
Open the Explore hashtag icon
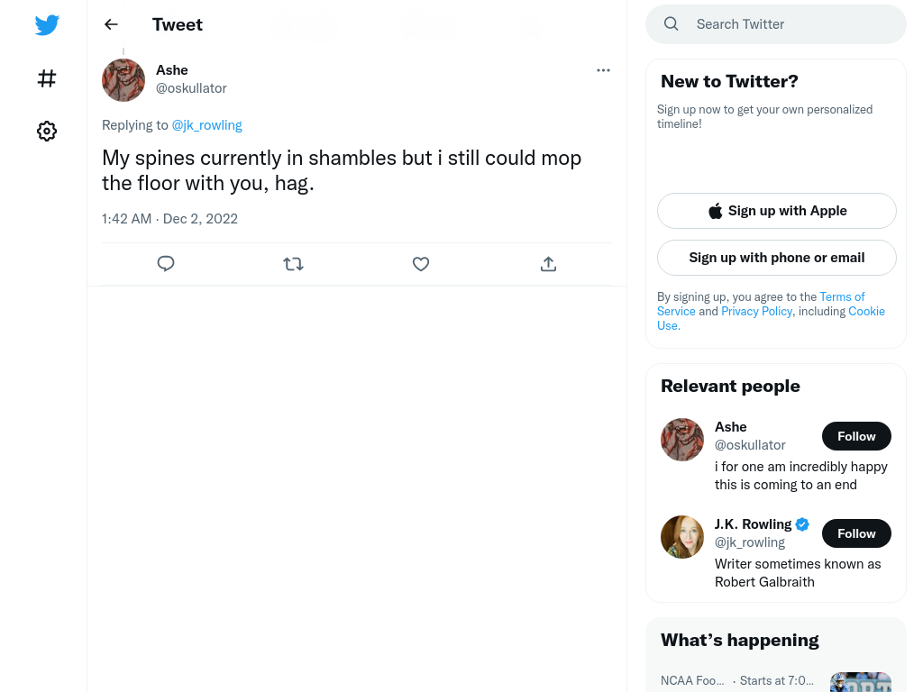[x=47, y=78]
